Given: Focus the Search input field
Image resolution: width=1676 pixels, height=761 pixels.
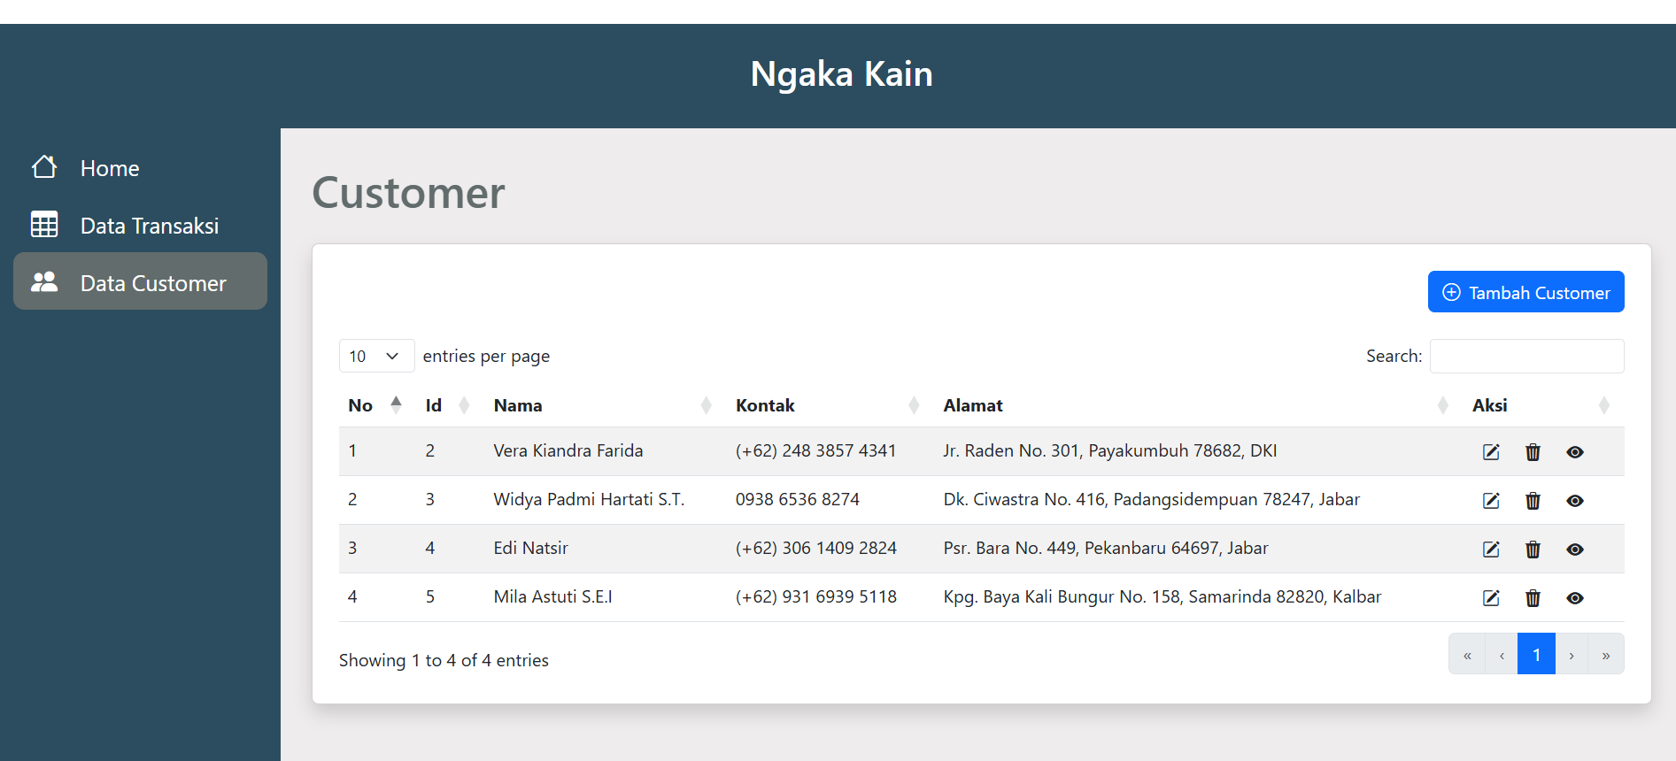Looking at the screenshot, I should point(1526,356).
